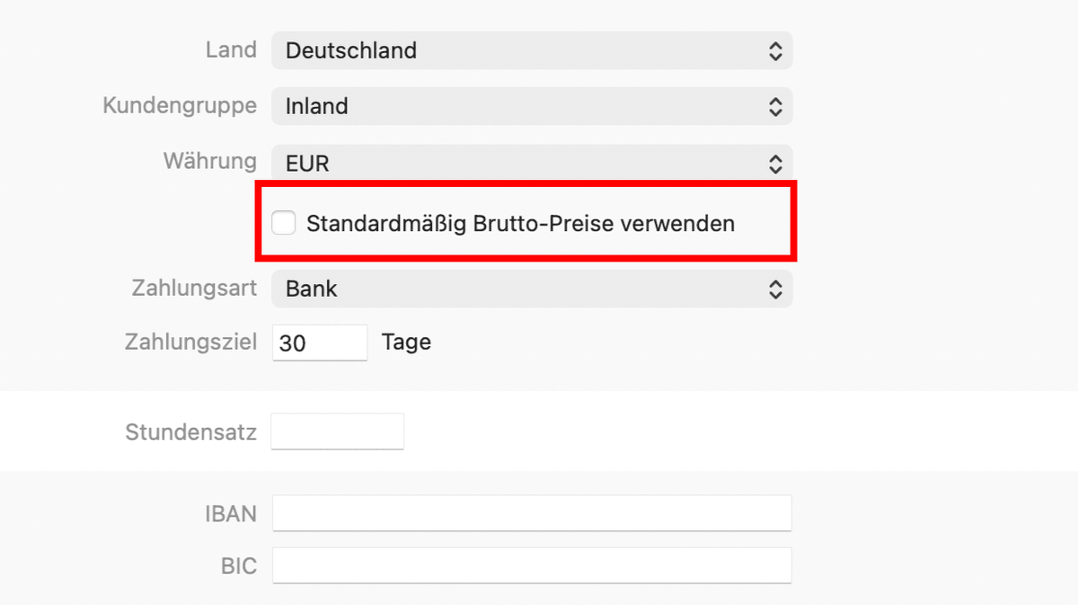1078x606 pixels.
Task: Click the chevron arrows of Zahlungsart dropdown
Action: tap(775, 290)
